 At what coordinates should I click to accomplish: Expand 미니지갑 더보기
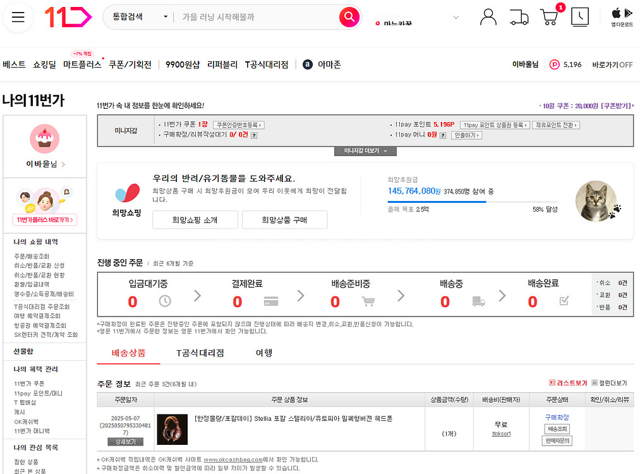[365, 151]
